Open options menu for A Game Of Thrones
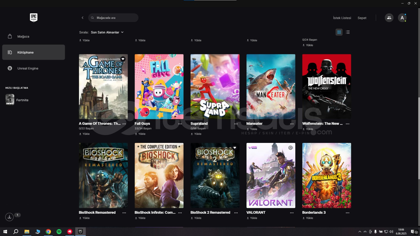Viewport: 420px width, 236px height. 124,124
